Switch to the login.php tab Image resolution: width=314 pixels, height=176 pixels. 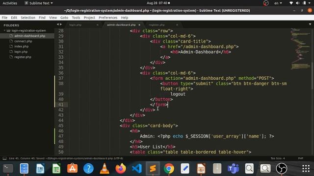click(x=76, y=25)
